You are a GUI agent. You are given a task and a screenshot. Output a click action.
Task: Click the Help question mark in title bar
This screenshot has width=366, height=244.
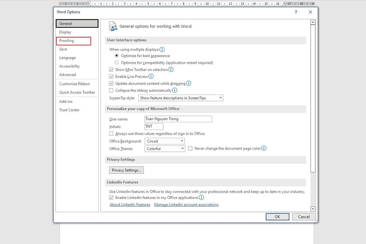pyautogui.click(x=296, y=12)
